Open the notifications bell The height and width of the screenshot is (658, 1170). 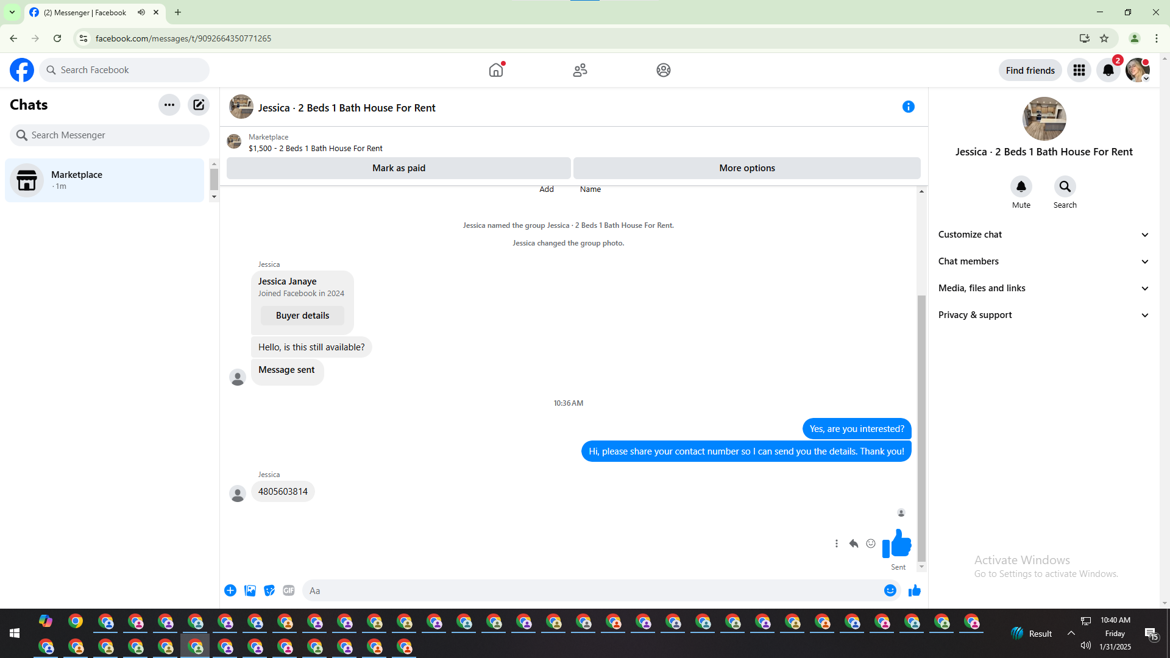pyautogui.click(x=1108, y=70)
